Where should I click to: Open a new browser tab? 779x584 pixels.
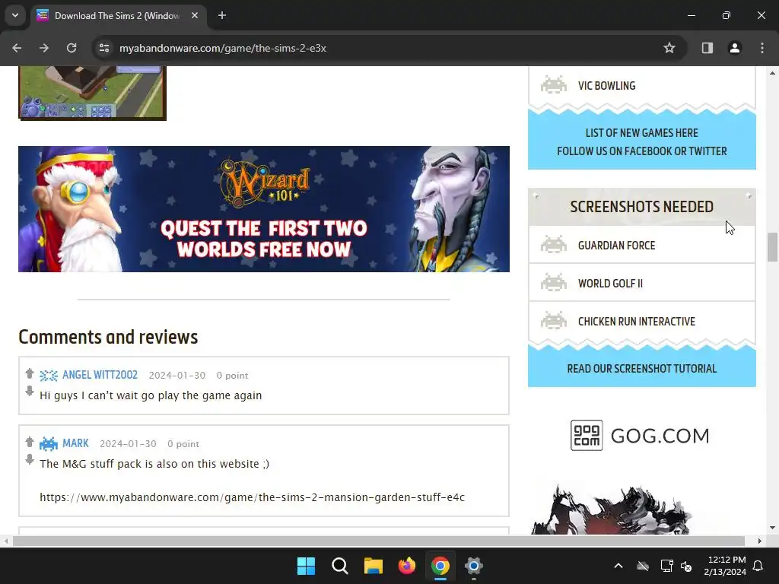pyautogui.click(x=222, y=15)
